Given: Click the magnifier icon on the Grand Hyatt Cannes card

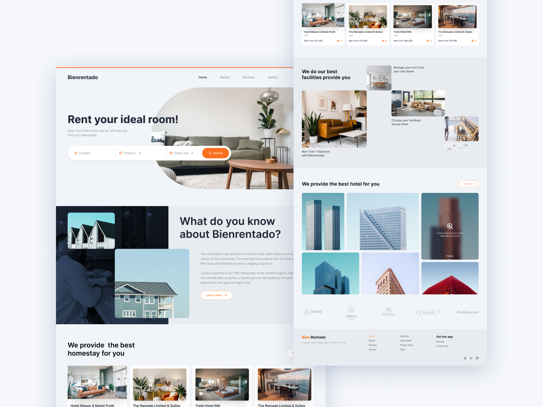Looking at the screenshot, I should (x=450, y=226).
